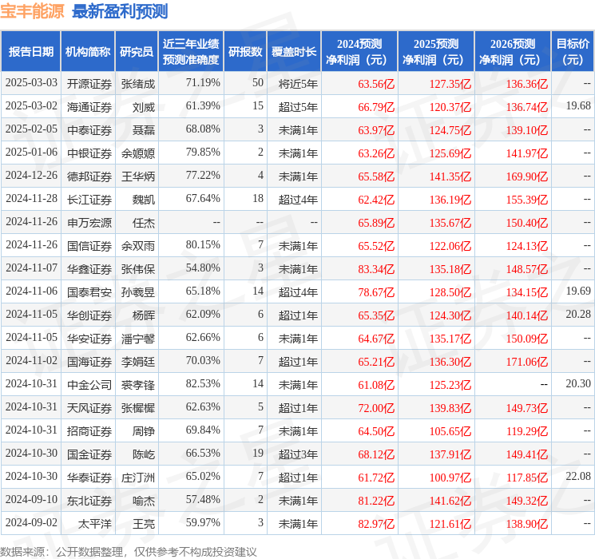
Task: Click 105.65亿 in 招商证券 row
Action: click(450, 431)
